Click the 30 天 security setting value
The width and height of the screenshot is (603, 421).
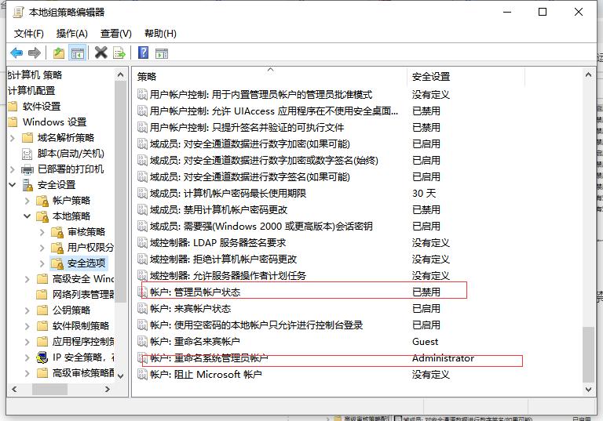click(x=424, y=193)
